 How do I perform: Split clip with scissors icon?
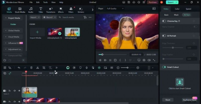click(37, 68)
